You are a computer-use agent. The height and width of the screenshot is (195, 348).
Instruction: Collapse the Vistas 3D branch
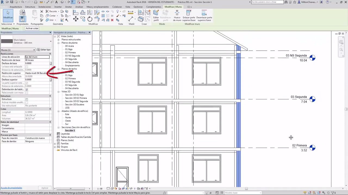(x=58, y=92)
